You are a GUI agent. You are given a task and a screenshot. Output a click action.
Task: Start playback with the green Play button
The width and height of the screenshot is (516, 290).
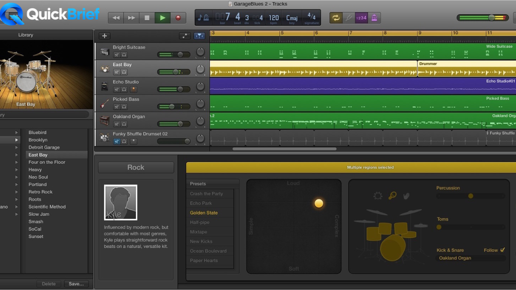[x=163, y=18]
